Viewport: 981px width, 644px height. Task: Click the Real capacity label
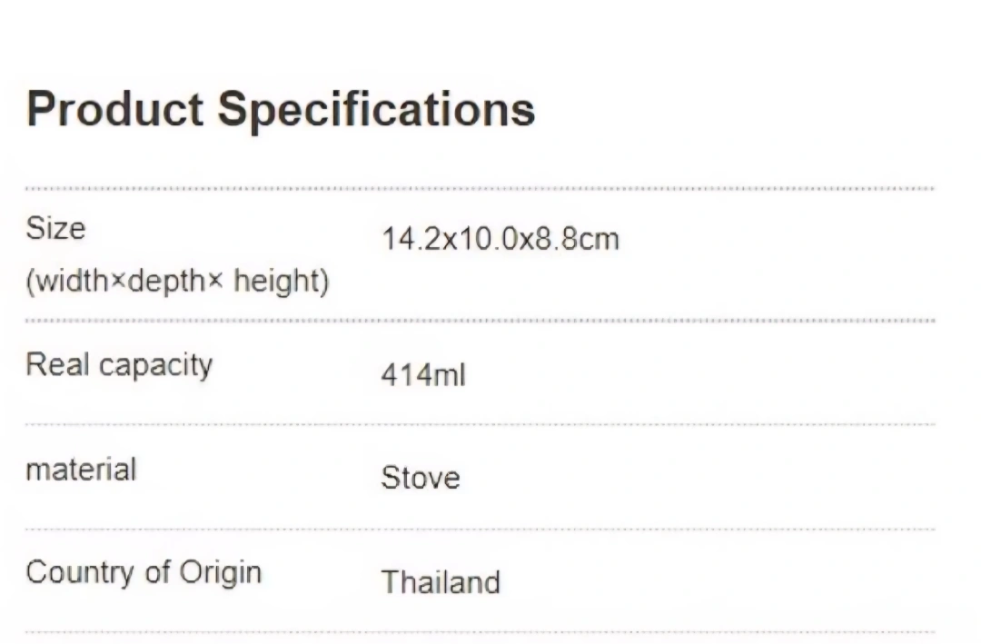tap(120, 365)
